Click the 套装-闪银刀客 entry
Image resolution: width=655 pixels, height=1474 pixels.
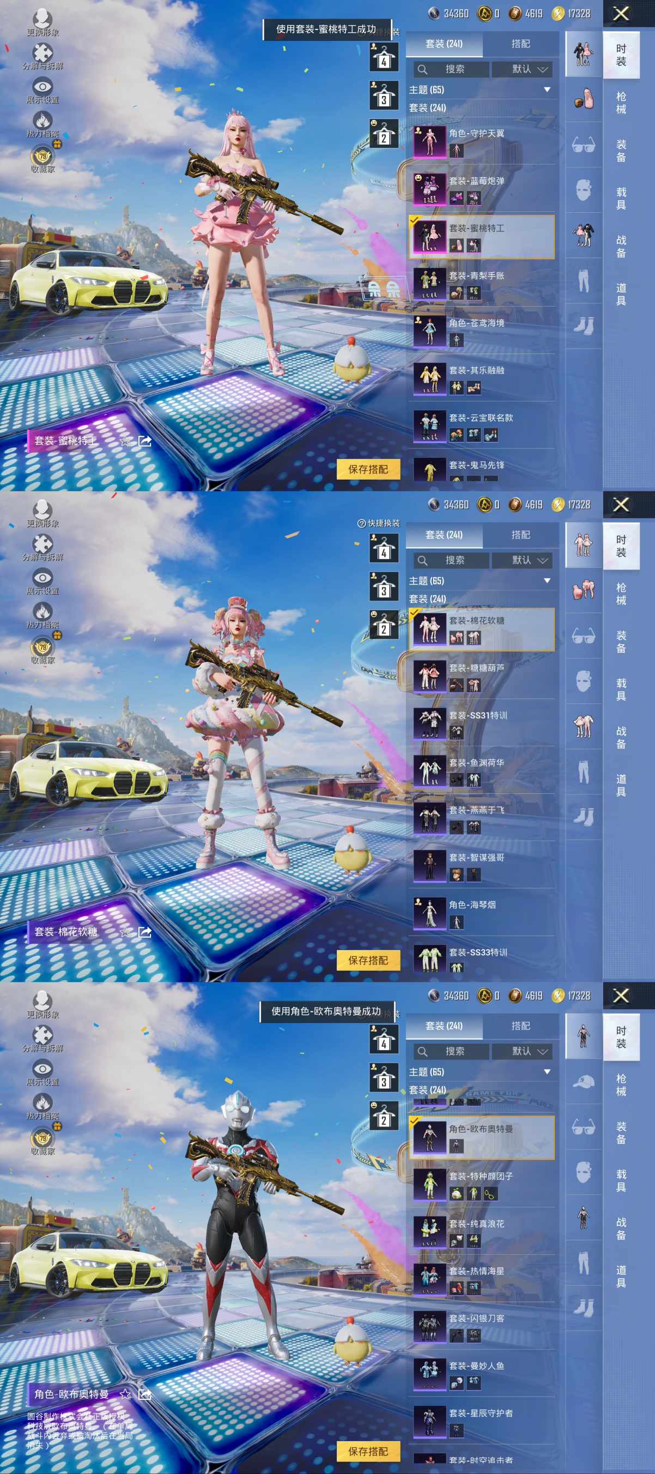coord(482,1327)
